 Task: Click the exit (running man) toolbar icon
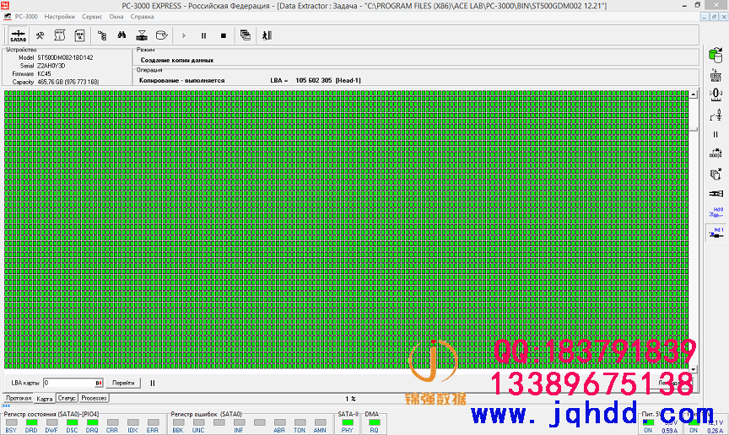[267, 35]
